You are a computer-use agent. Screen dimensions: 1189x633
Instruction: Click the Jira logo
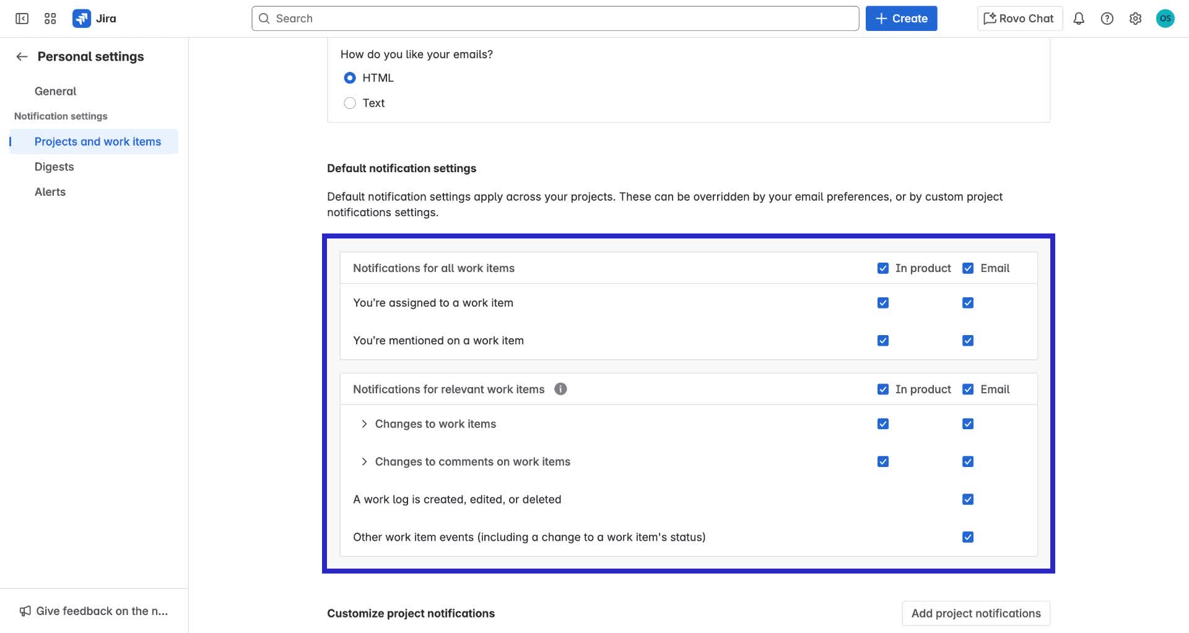81,18
